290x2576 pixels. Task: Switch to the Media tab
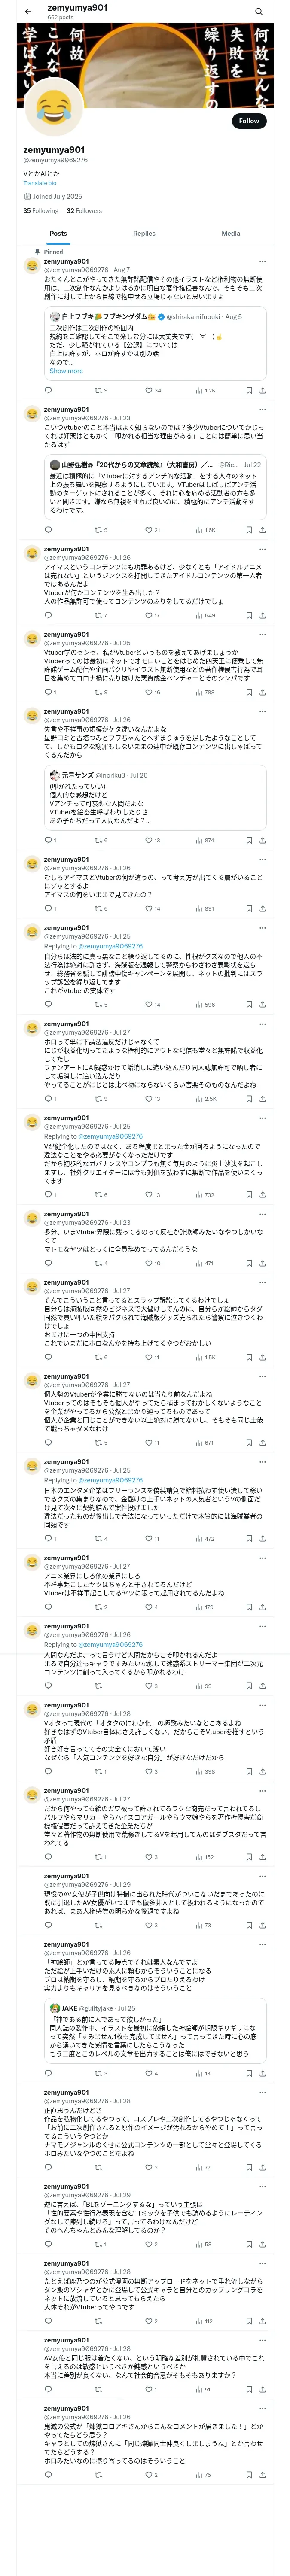coord(230,233)
